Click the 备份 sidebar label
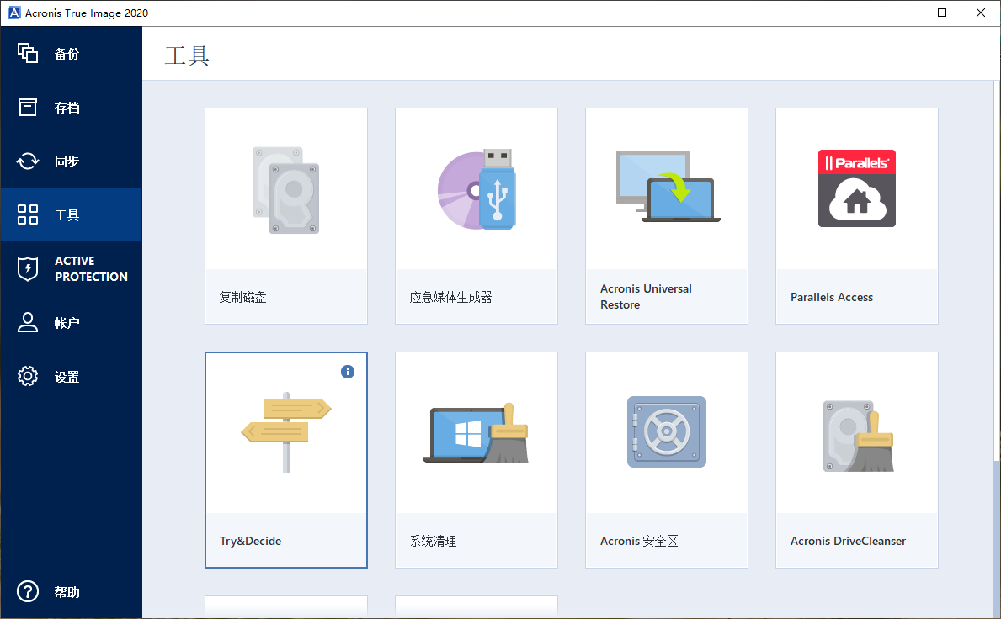Image resolution: width=1001 pixels, height=619 pixels. 67,54
